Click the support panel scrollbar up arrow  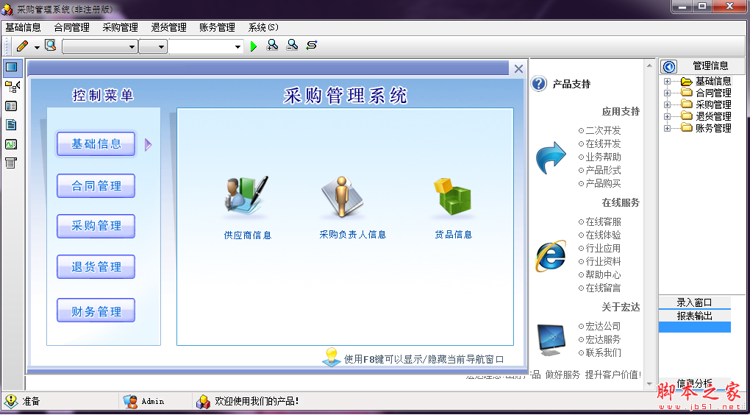click(x=649, y=65)
